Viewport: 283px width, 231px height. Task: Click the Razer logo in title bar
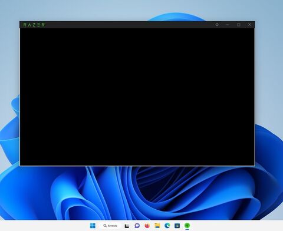pyautogui.click(x=34, y=25)
